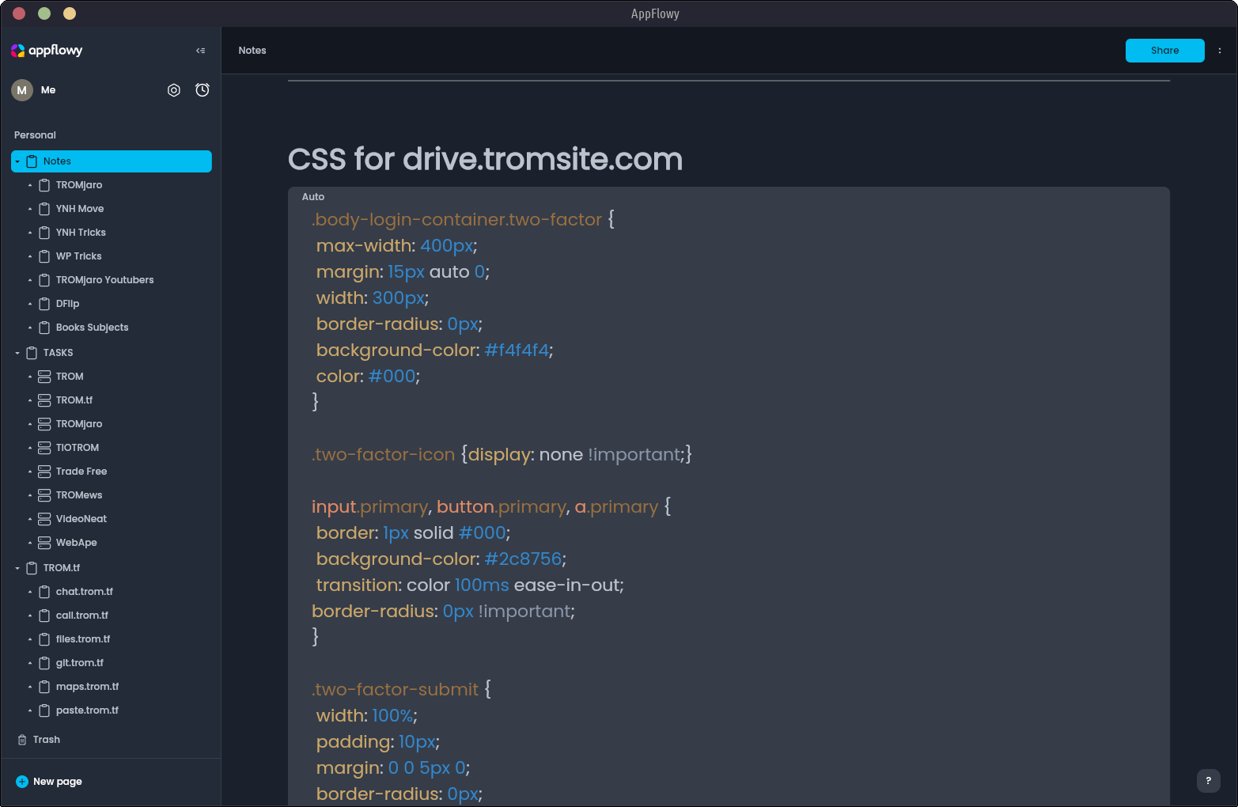Click the background-color #2c8756 code line
This screenshot has height=807, width=1238.
(x=441, y=559)
